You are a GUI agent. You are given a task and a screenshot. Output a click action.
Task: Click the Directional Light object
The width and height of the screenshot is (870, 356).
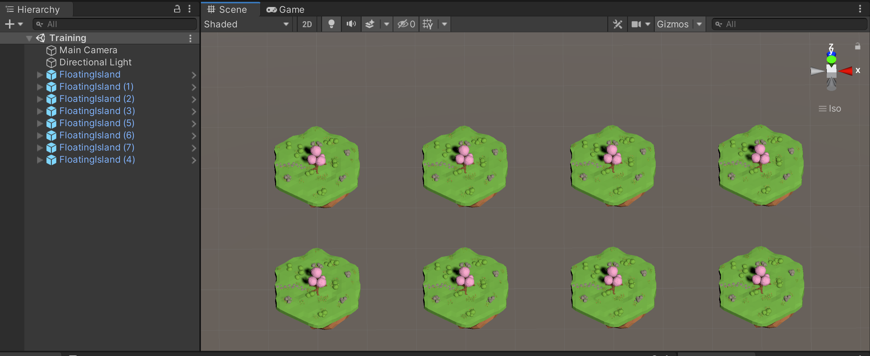coord(95,62)
